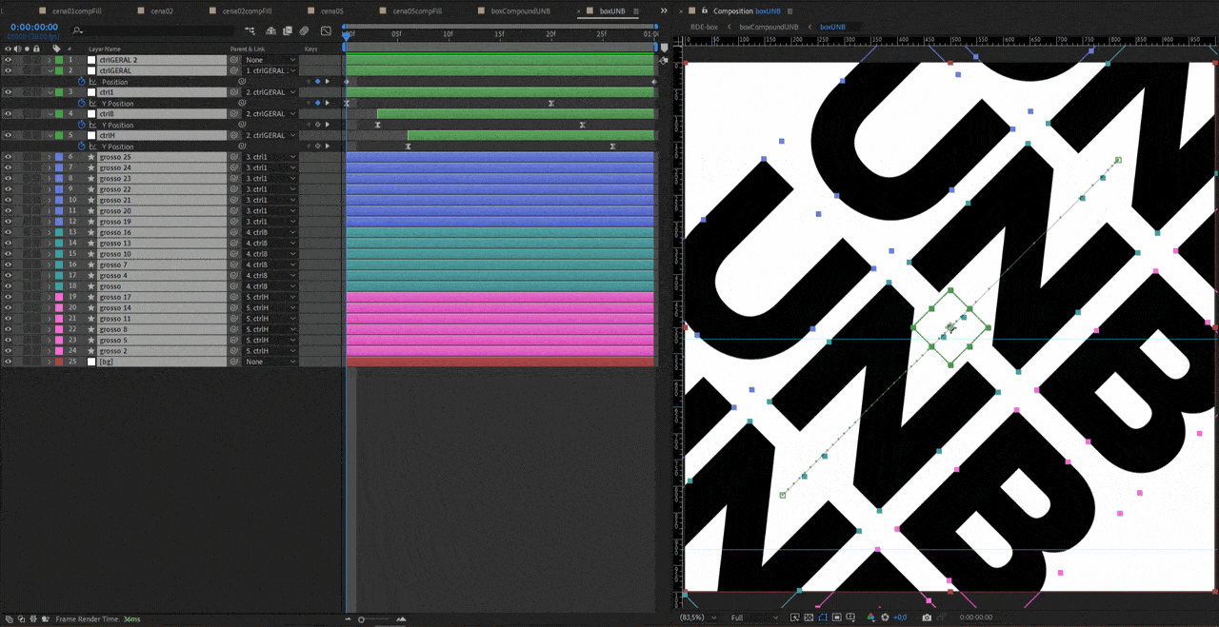Click the Layer Name column header
The image size is (1219, 627).
pos(105,49)
